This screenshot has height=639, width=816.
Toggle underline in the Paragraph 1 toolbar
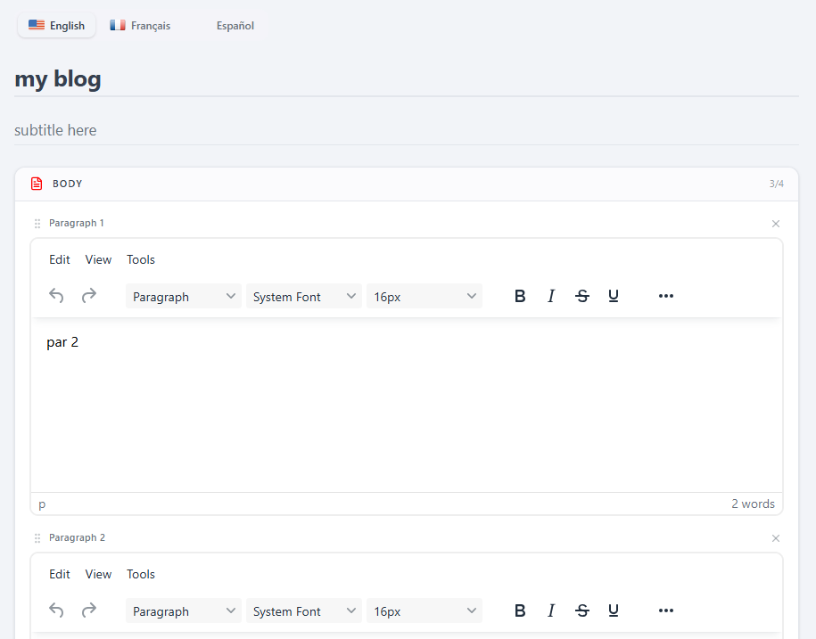[614, 296]
